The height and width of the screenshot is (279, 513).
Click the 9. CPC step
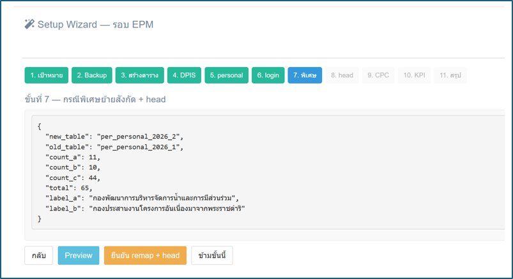[378, 75]
